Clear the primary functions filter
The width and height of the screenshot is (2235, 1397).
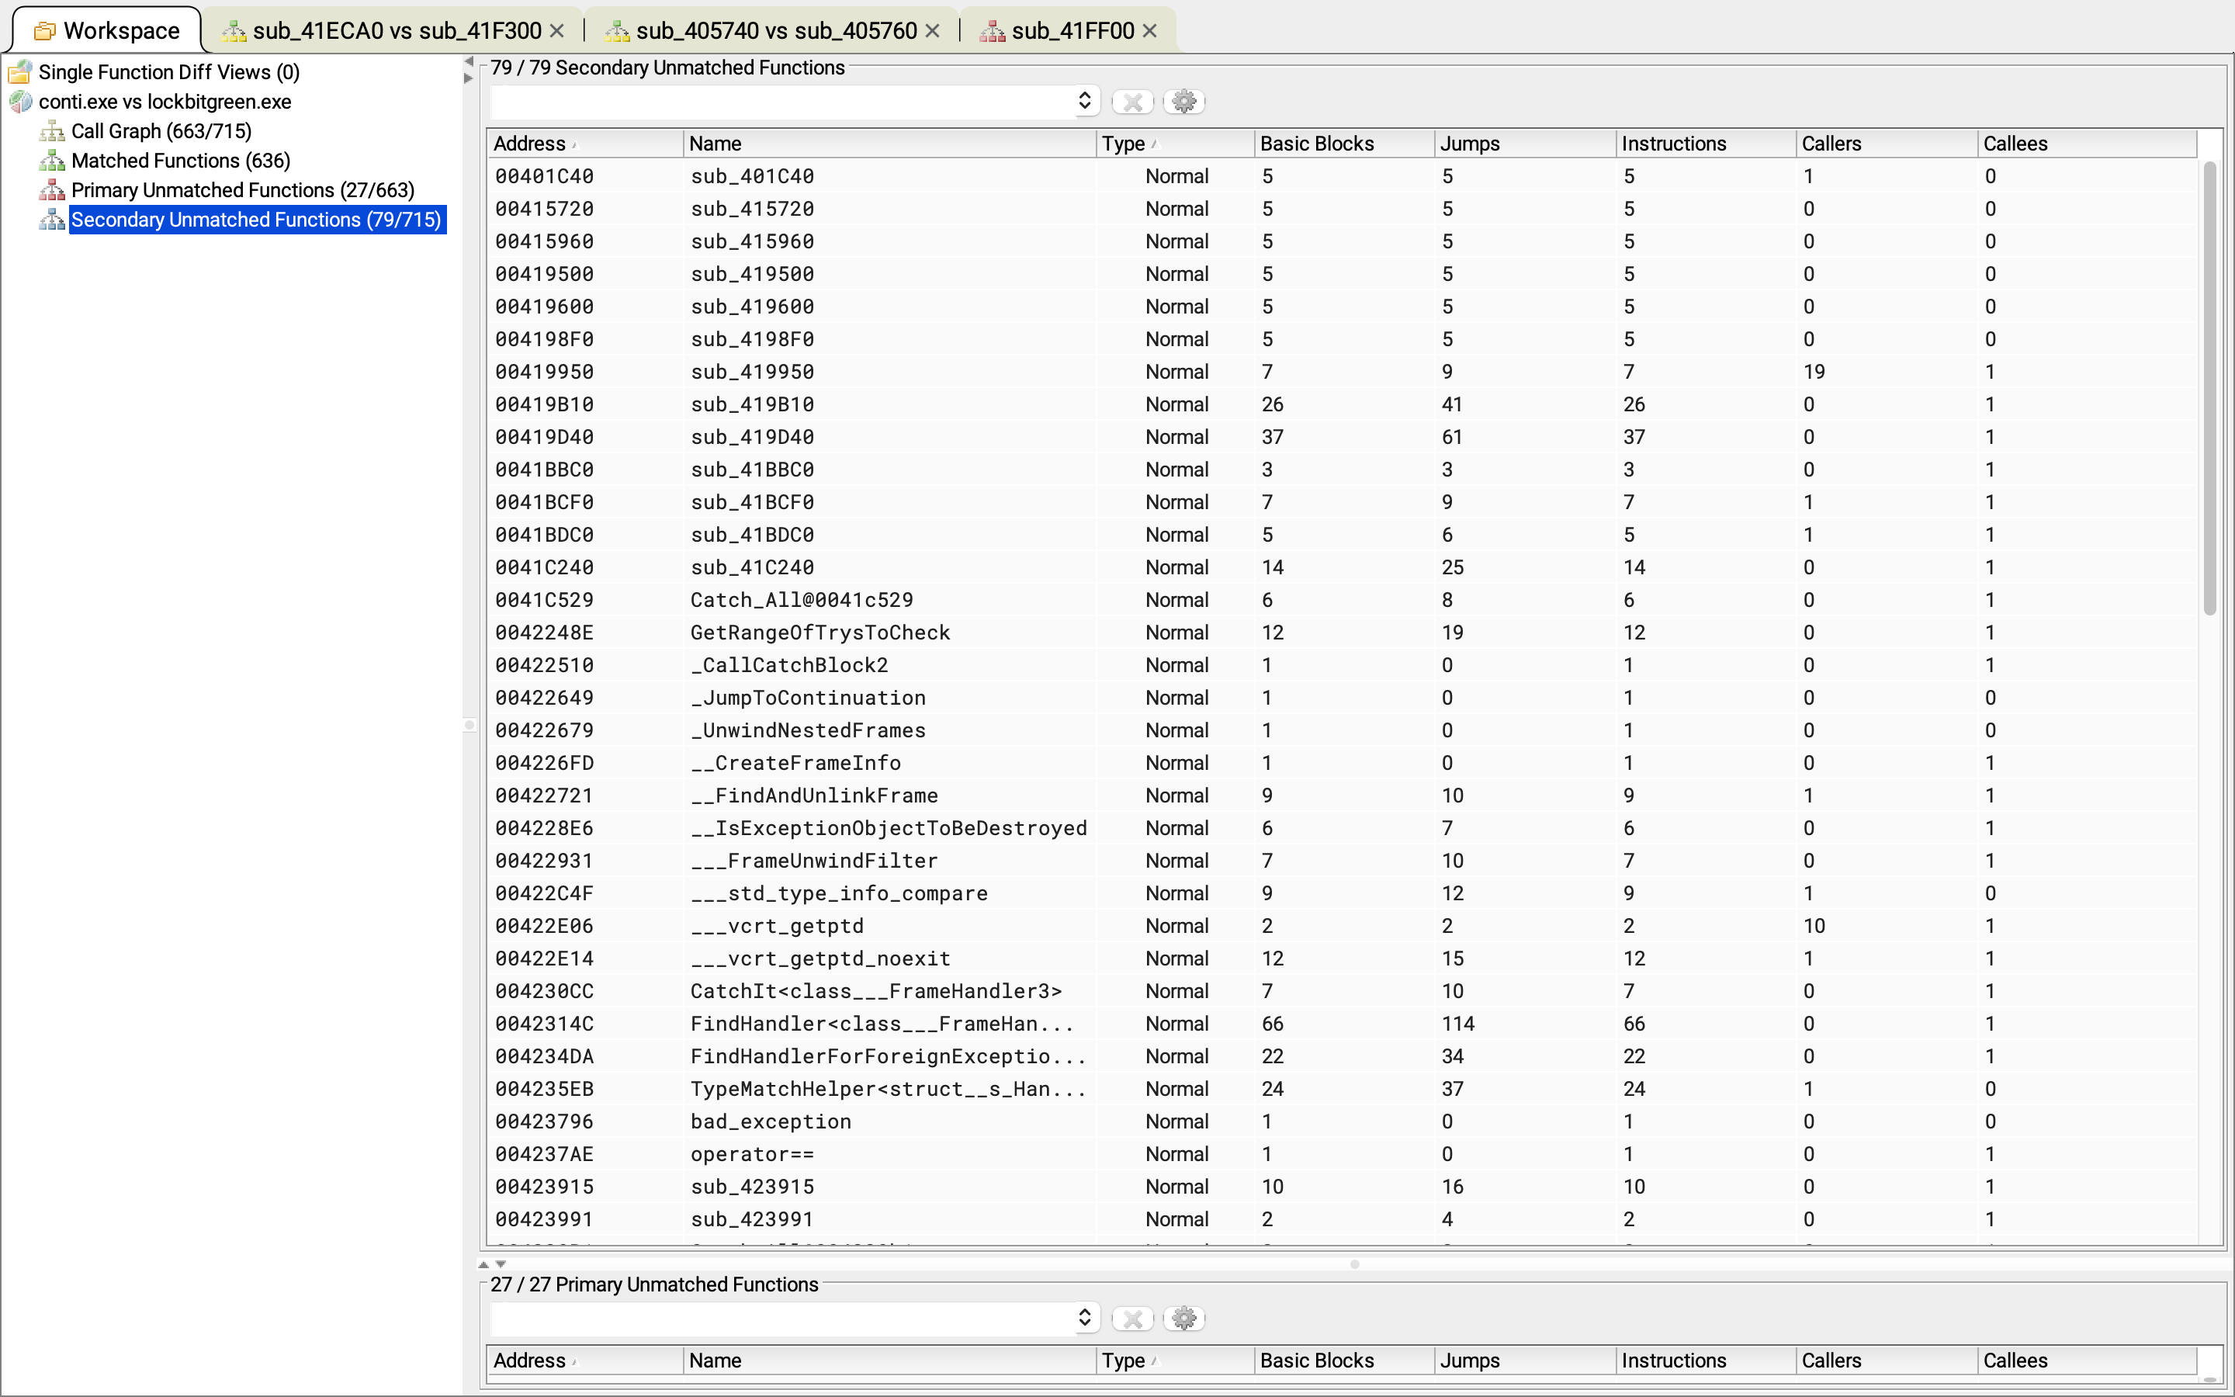point(1133,1319)
